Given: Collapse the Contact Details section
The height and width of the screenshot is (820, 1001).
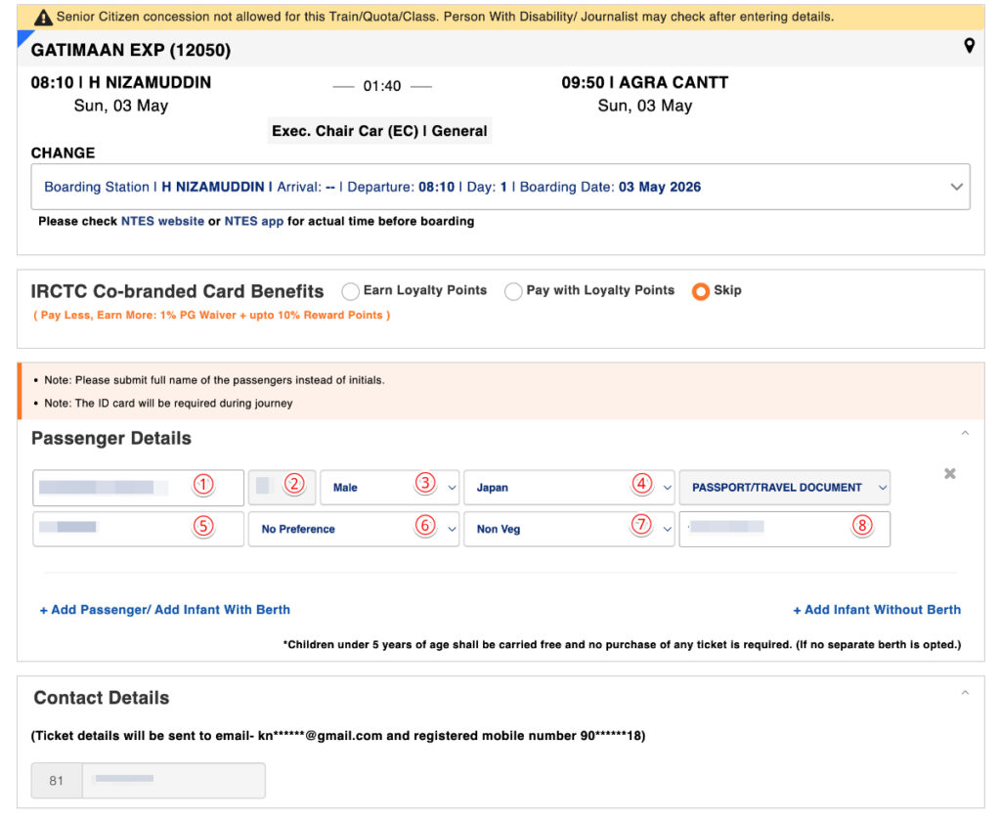Looking at the screenshot, I should (x=965, y=692).
